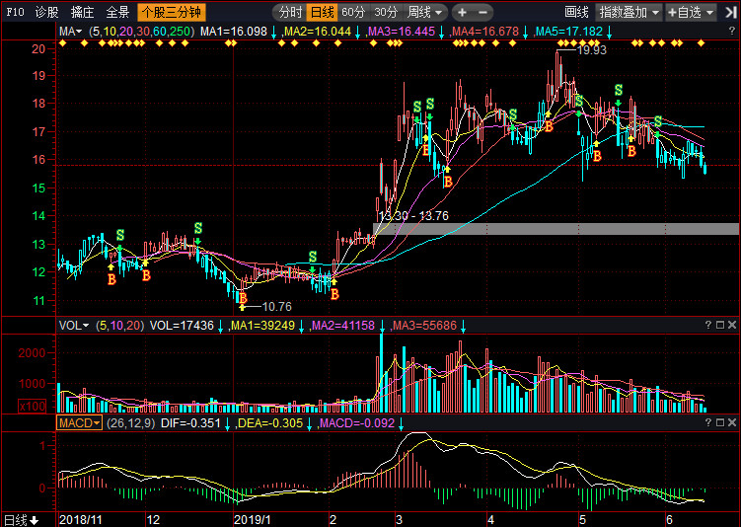Image resolution: width=741 pixels, height=527 pixels.
Task: Open the 周线 period dropdown
Action: [x=425, y=13]
